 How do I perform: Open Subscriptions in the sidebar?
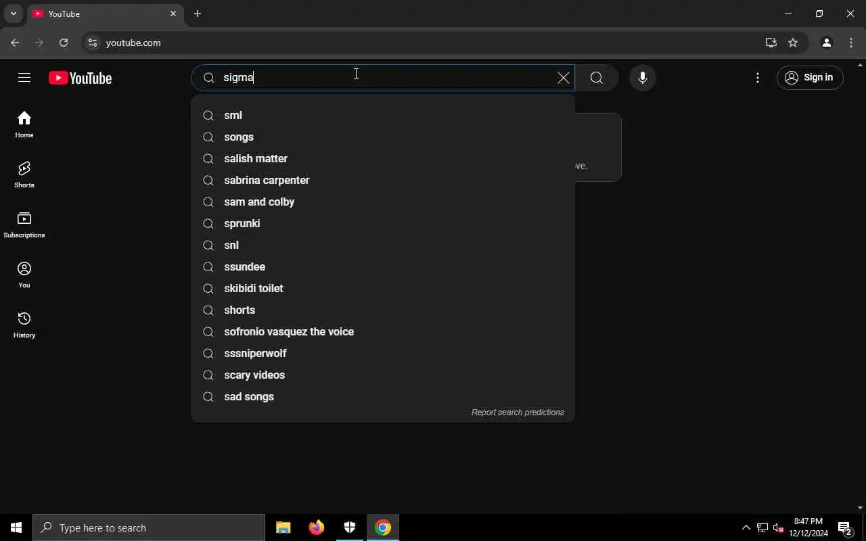pyautogui.click(x=24, y=225)
